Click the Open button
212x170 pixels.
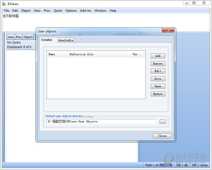tap(158, 86)
